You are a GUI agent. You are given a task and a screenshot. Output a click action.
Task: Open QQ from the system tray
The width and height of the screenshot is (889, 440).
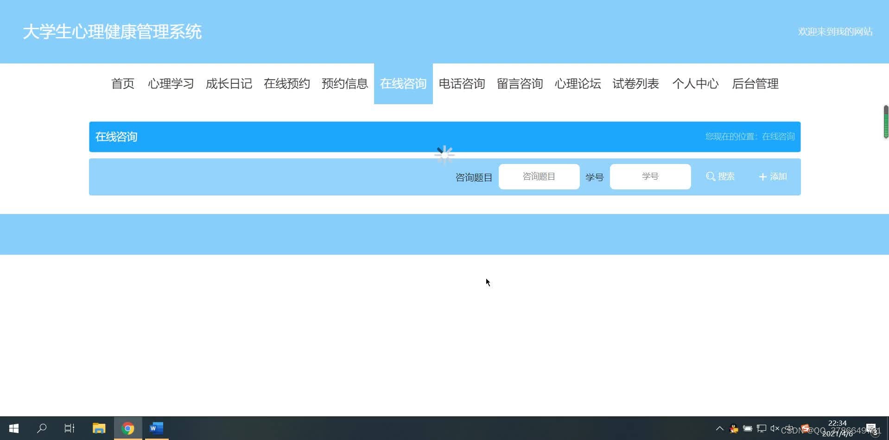coord(734,428)
